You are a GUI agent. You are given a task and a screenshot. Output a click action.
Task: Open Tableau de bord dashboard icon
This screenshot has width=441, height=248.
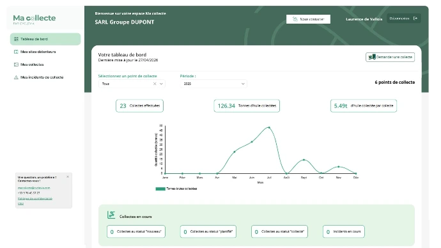[x=16, y=39]
